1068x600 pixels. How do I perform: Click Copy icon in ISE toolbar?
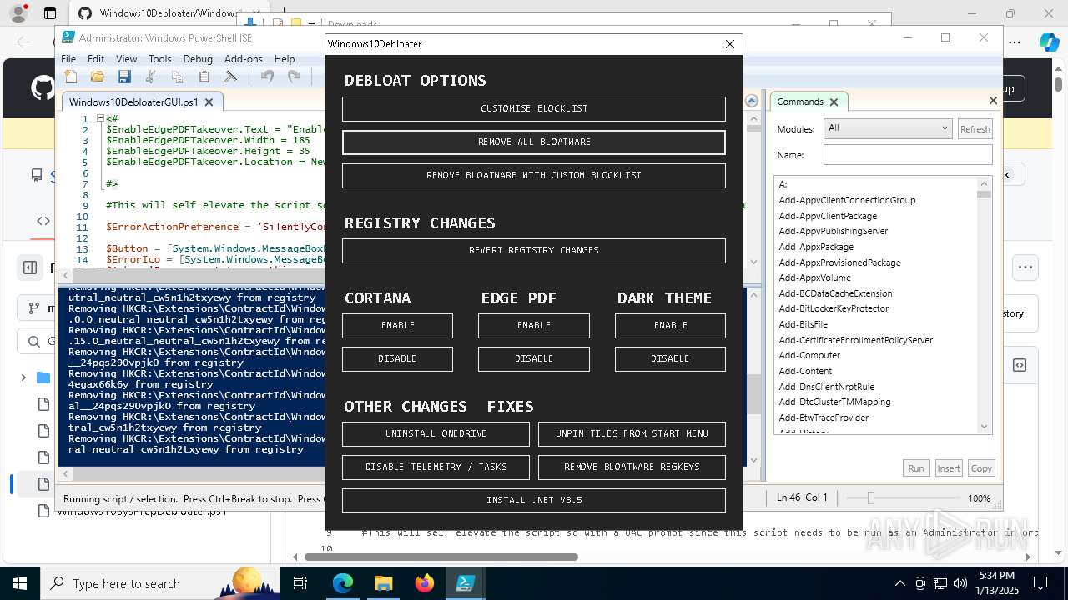pyautogui.click(x=178, y=77)
